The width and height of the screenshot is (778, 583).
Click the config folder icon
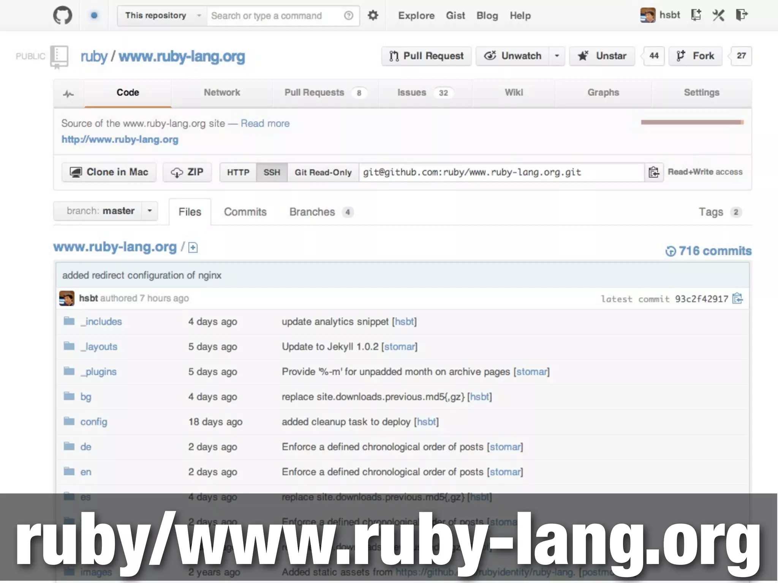coord(69,421)
